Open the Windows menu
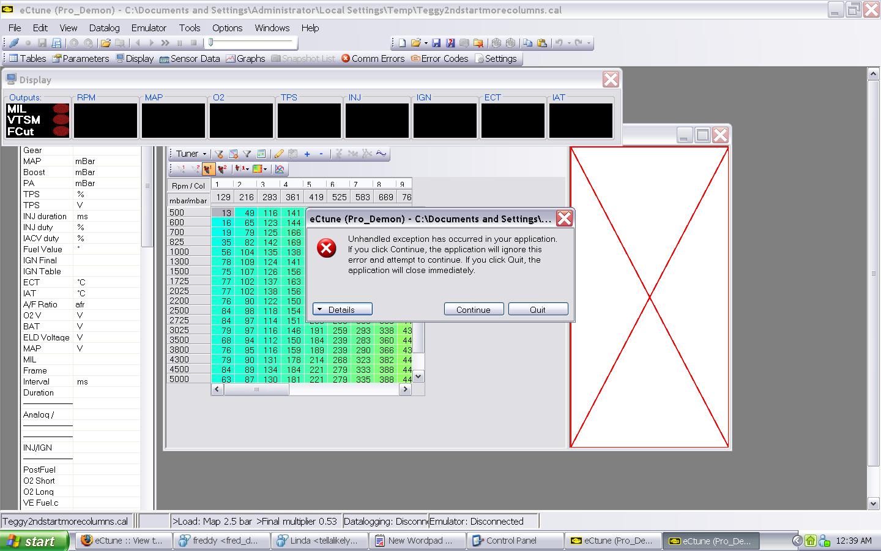This screenshot has width=881, height=551. click(272, 28)
